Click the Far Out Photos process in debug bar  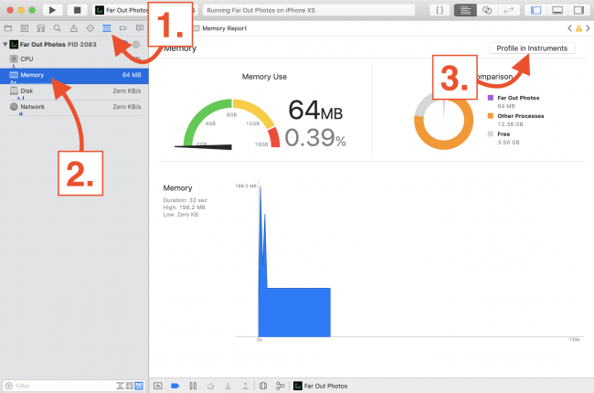coord(321,386)
